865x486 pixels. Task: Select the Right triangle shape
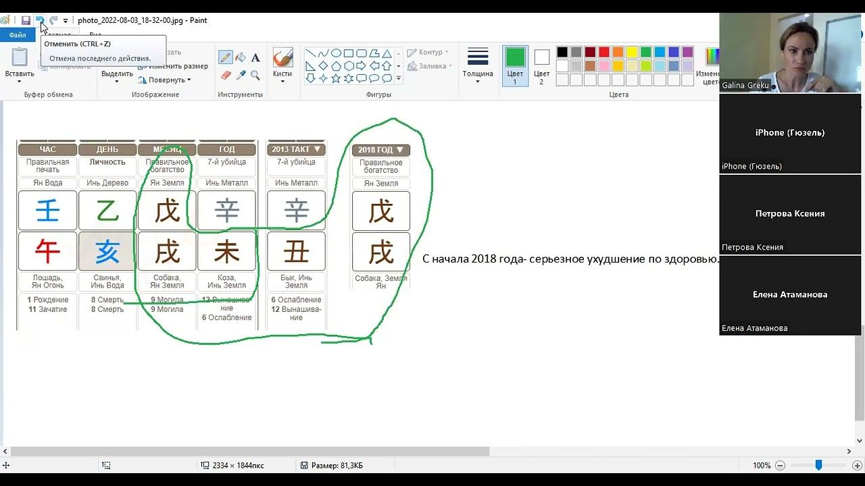[x=310, y=66]
